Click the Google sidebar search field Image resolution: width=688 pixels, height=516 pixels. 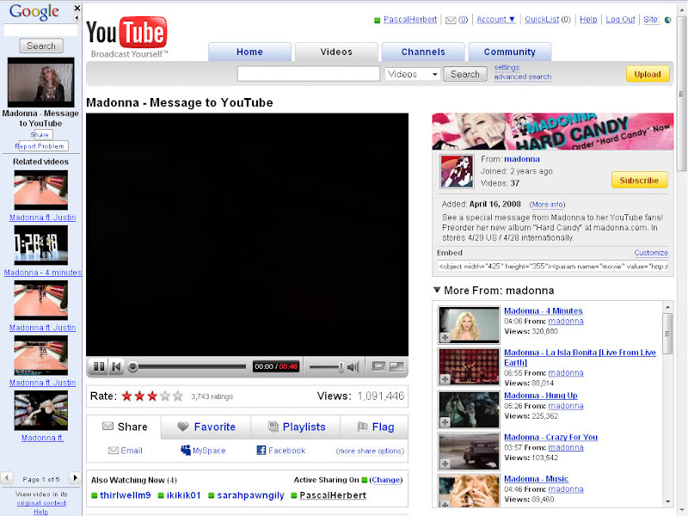point(40,30)
